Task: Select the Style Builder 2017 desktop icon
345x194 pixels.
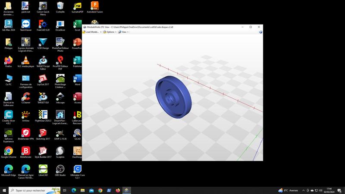Action: click(43, 153)
